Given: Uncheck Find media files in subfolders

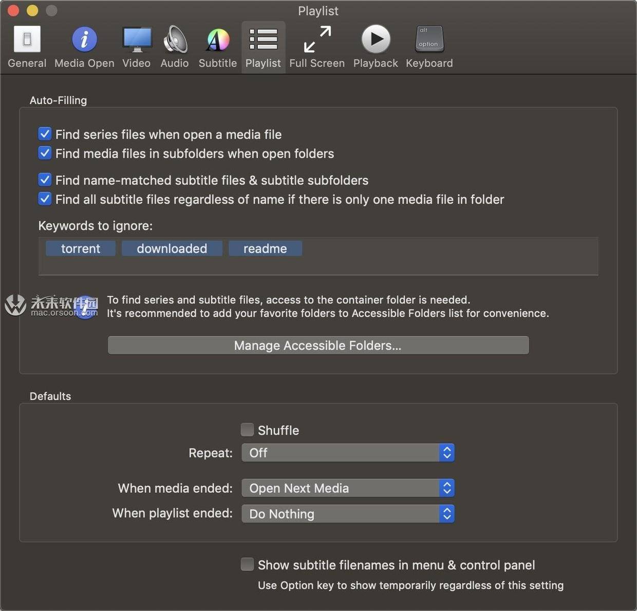Looking at the screenshot, I should point(45,154).
